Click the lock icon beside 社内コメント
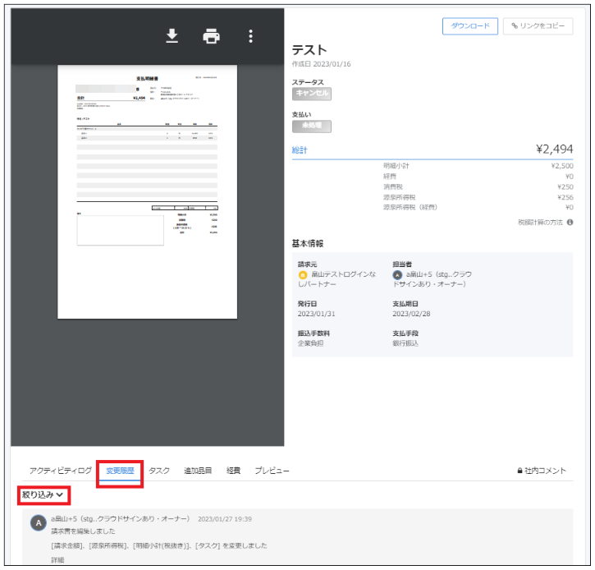 point(519,471)
